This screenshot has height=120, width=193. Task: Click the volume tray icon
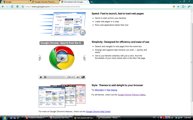point(182,118)
